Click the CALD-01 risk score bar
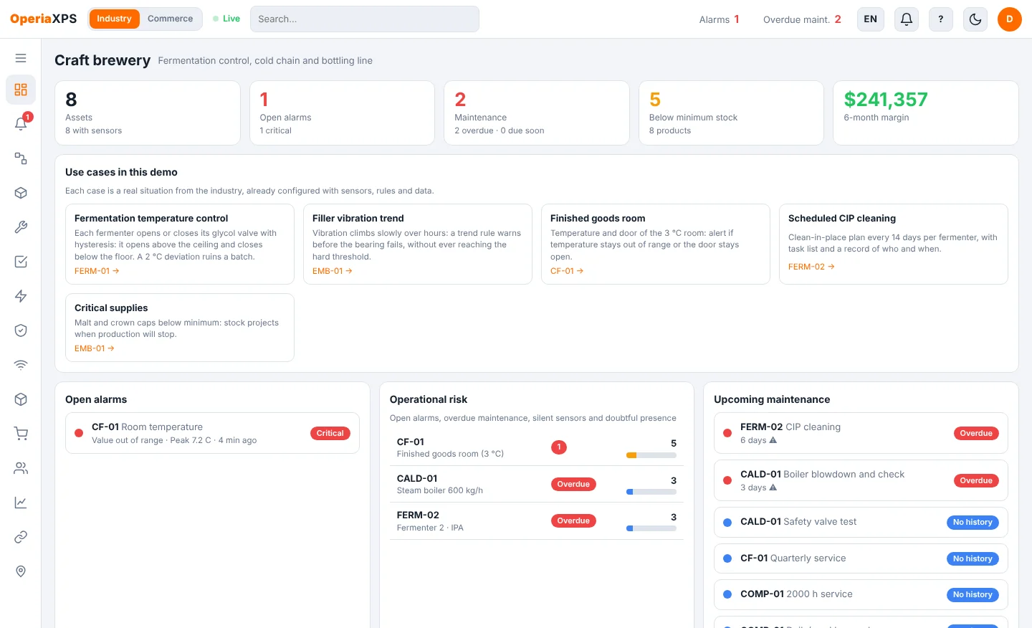 pos(651,492)
